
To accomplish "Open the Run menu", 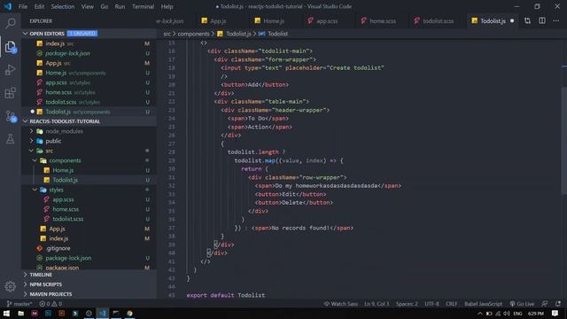I will coord(120,6).
